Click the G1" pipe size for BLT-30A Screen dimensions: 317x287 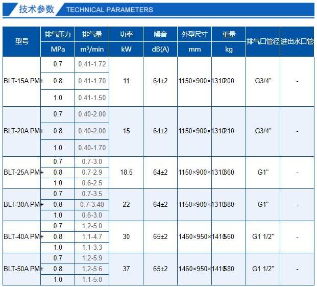[x=263, y=204]
